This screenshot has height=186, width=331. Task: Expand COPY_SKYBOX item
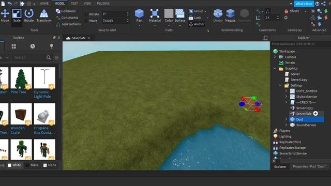(286, 91)
